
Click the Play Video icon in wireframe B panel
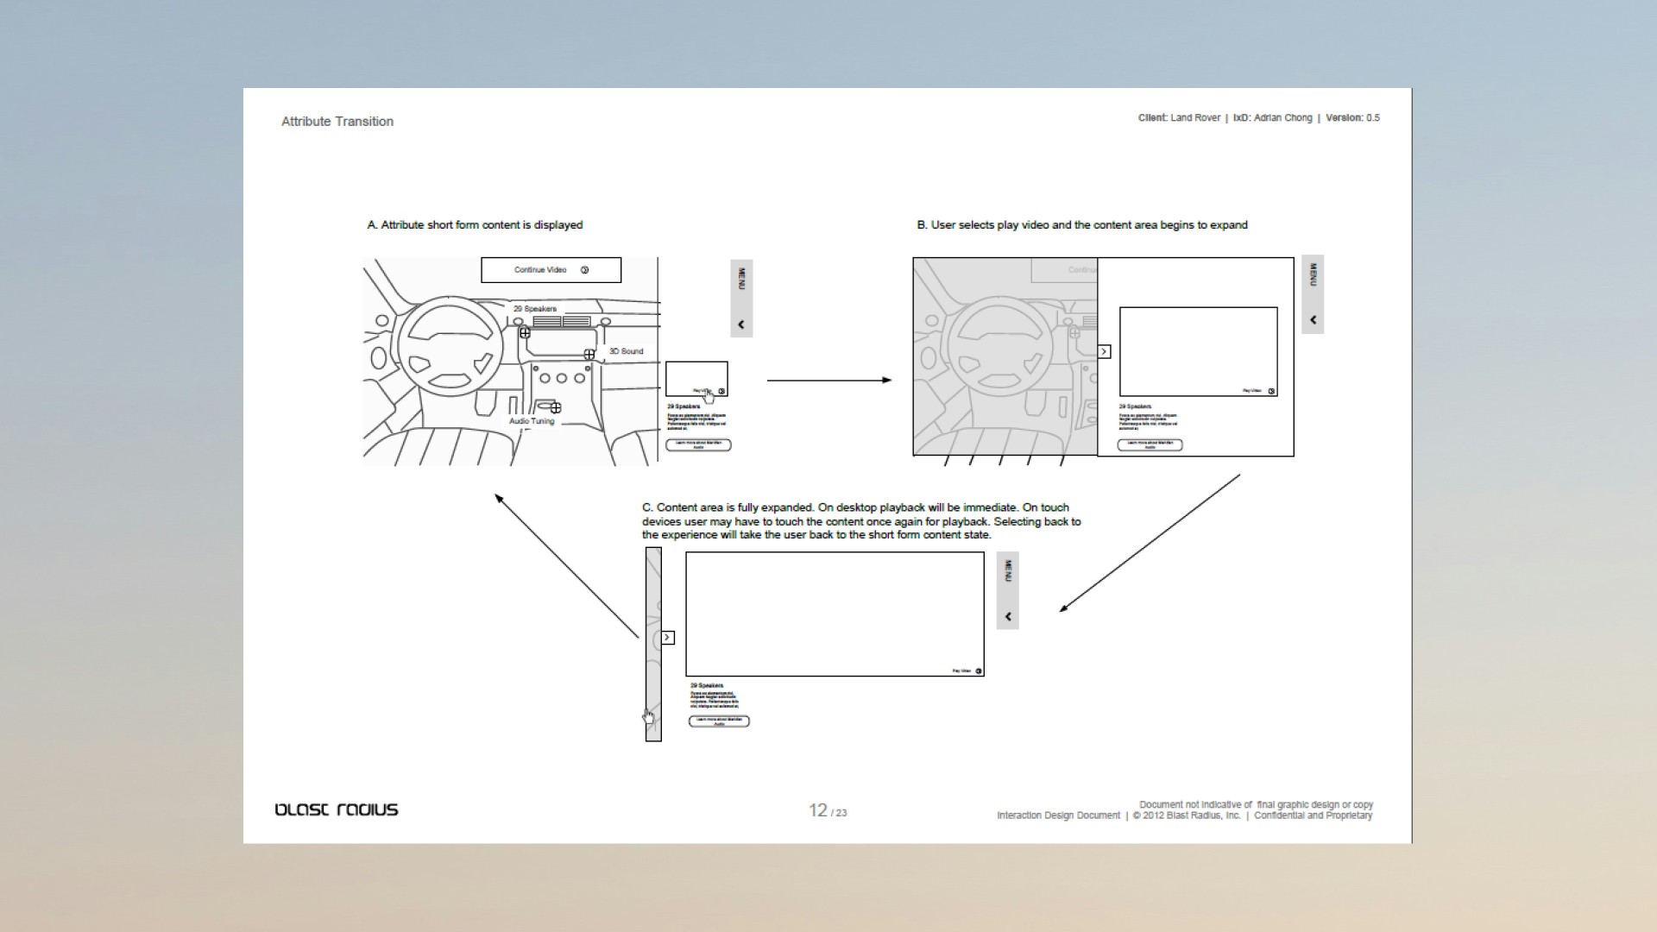click(1271, 390)
